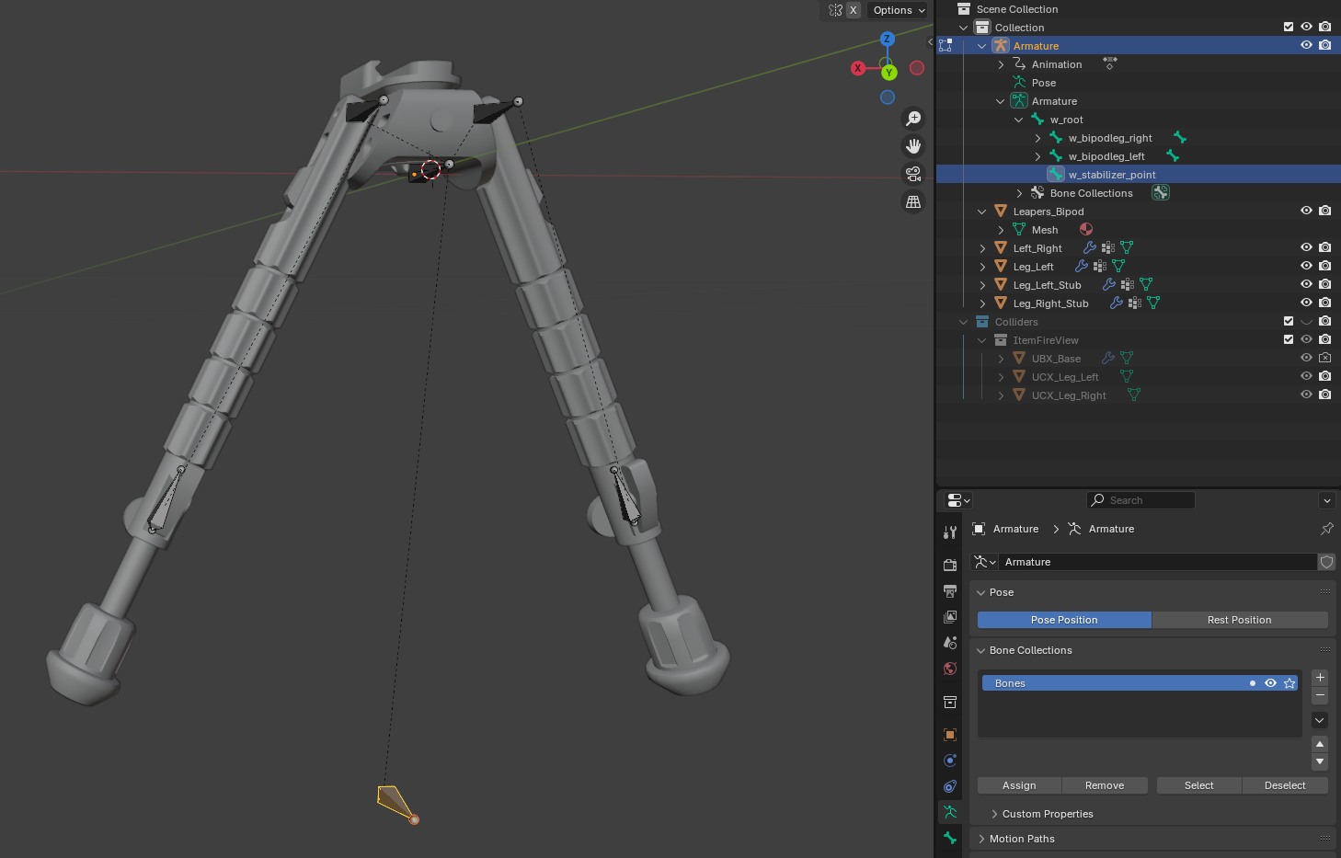Open the Object Constraints properties tab

950,786
